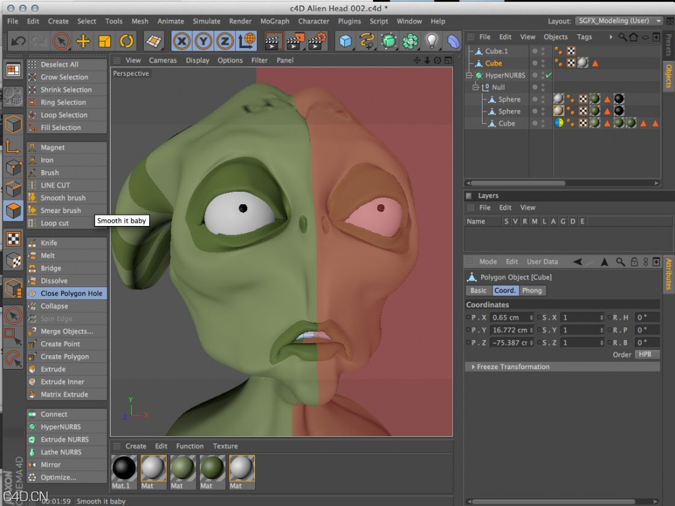Click the Mat.1 black material preview
The width and height of the screenshot is (675, 506).
124,470
